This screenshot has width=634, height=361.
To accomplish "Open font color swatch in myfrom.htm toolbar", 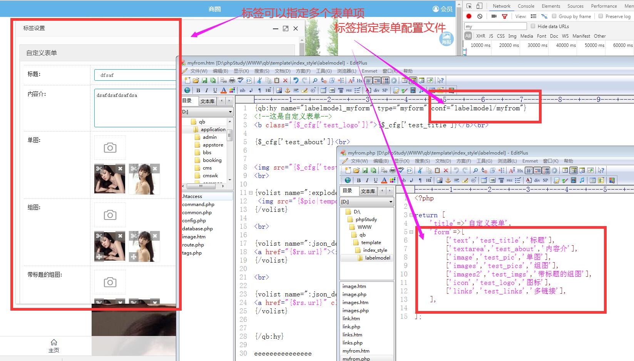I will click(224, 90).
